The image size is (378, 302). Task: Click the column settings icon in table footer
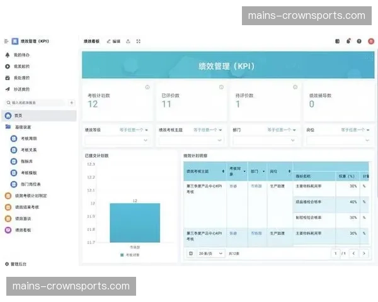point(191,254)
